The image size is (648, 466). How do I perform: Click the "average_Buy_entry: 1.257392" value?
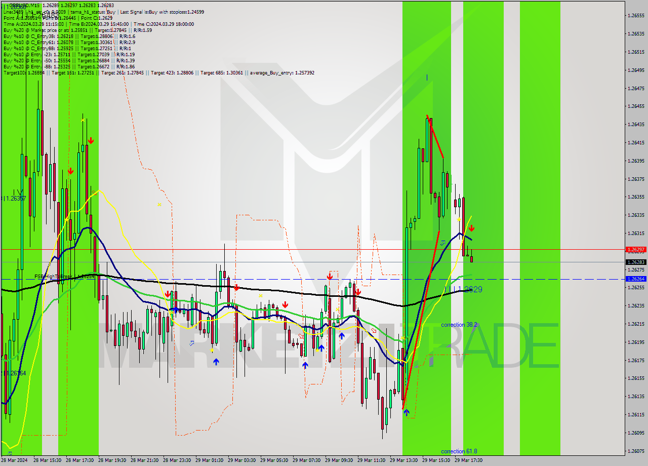[x=281, y=73]
